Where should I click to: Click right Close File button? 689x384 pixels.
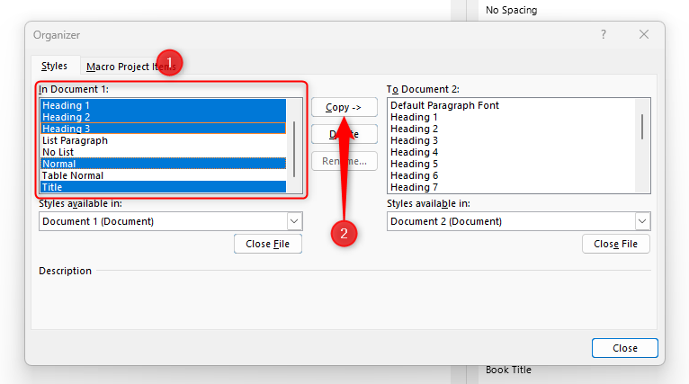[615, 244]
